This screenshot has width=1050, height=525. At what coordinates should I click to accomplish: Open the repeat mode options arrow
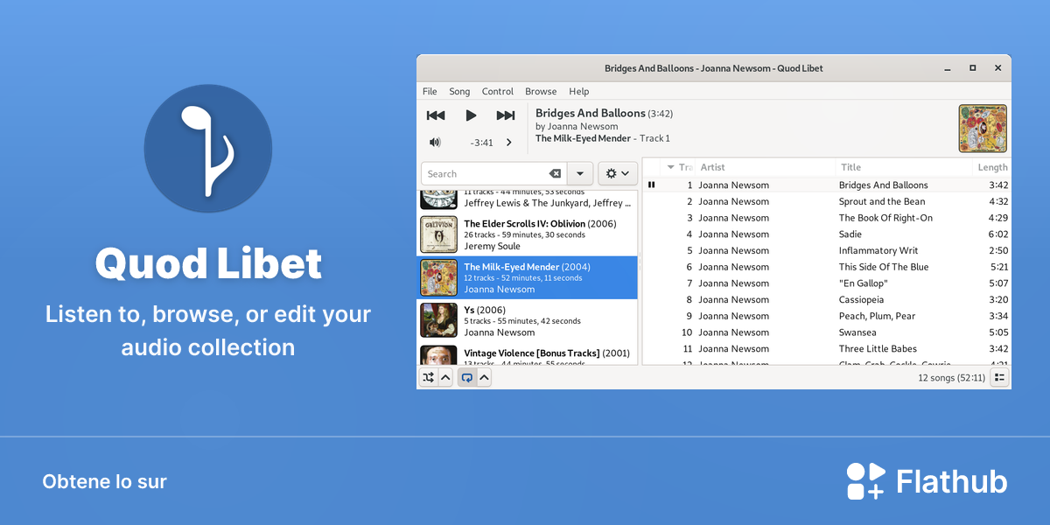485,378
